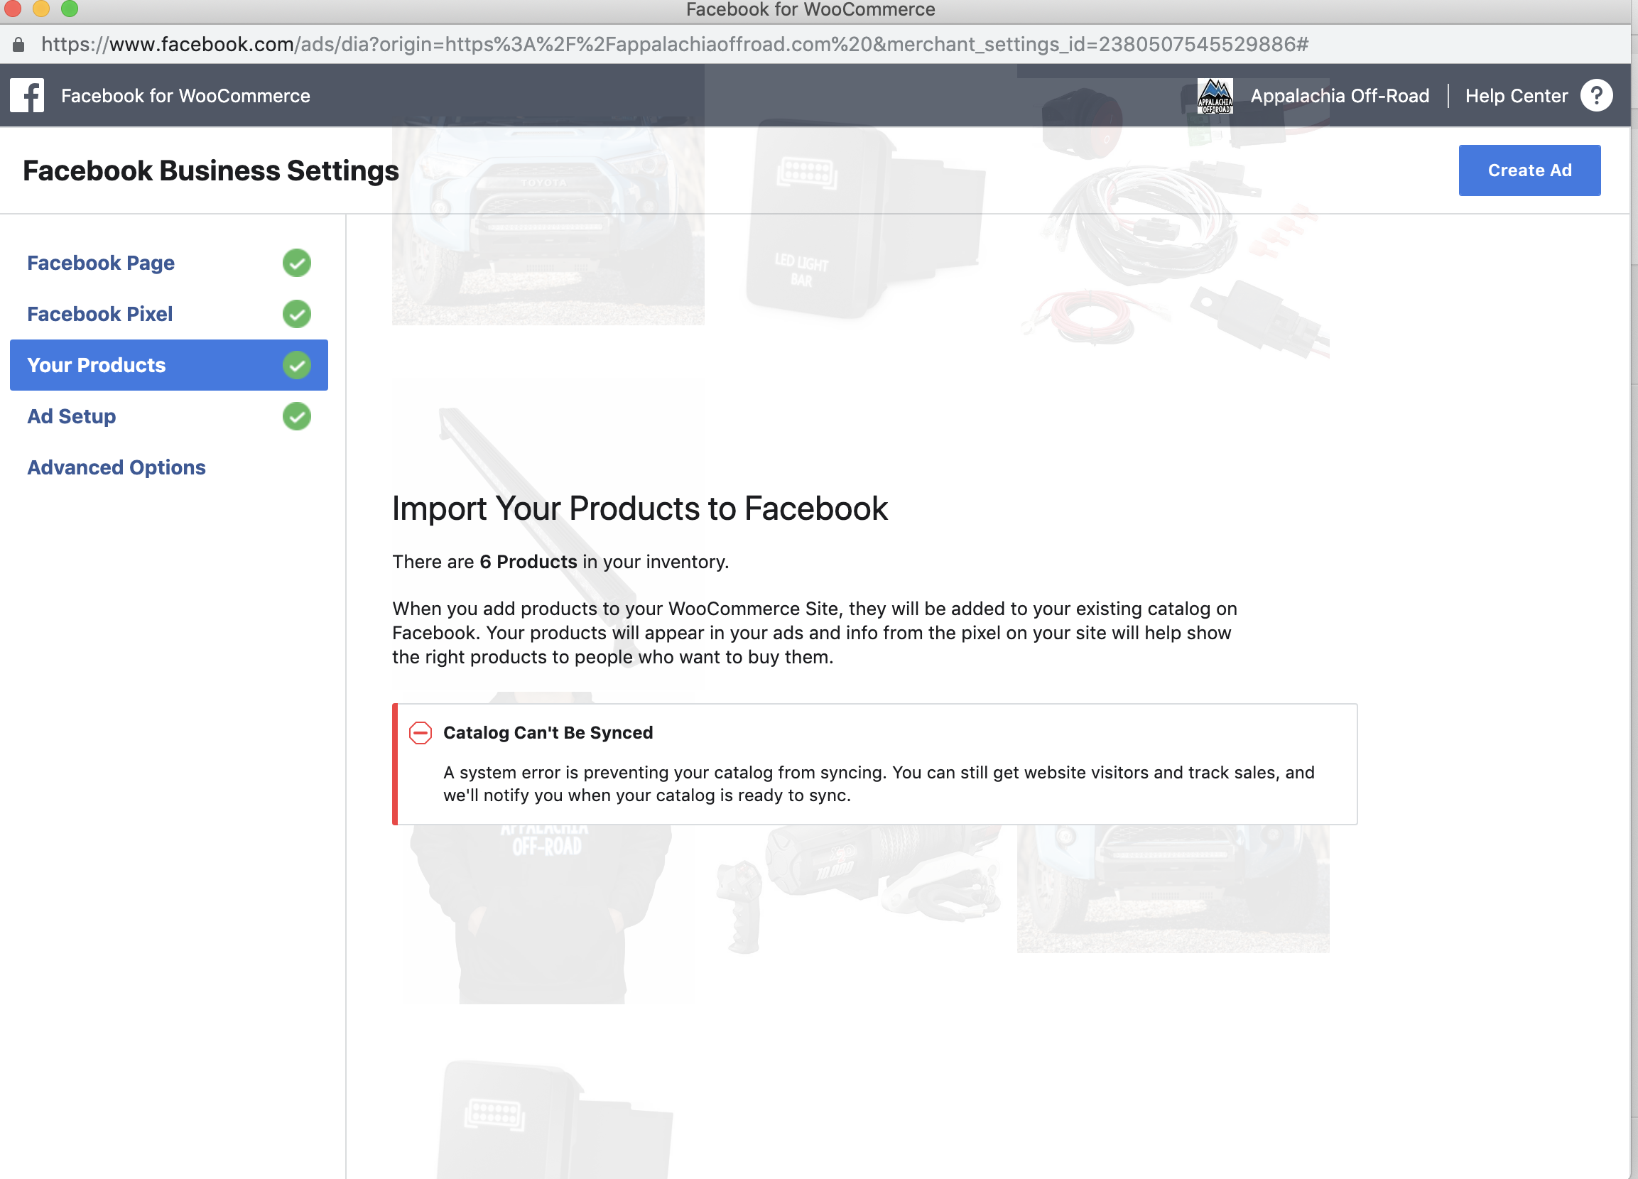Click the Import Your Products to Facebook heading
1638x1179 pixels.
coord(640,509)
